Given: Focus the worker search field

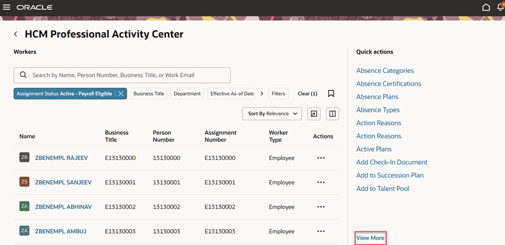Looking at the screenshot, I should tap(122, 75).
